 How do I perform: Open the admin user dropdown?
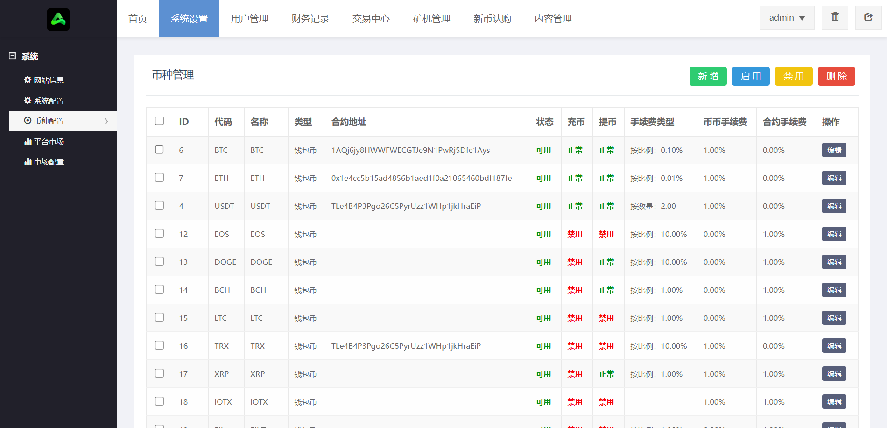click(x=787, y=18)
